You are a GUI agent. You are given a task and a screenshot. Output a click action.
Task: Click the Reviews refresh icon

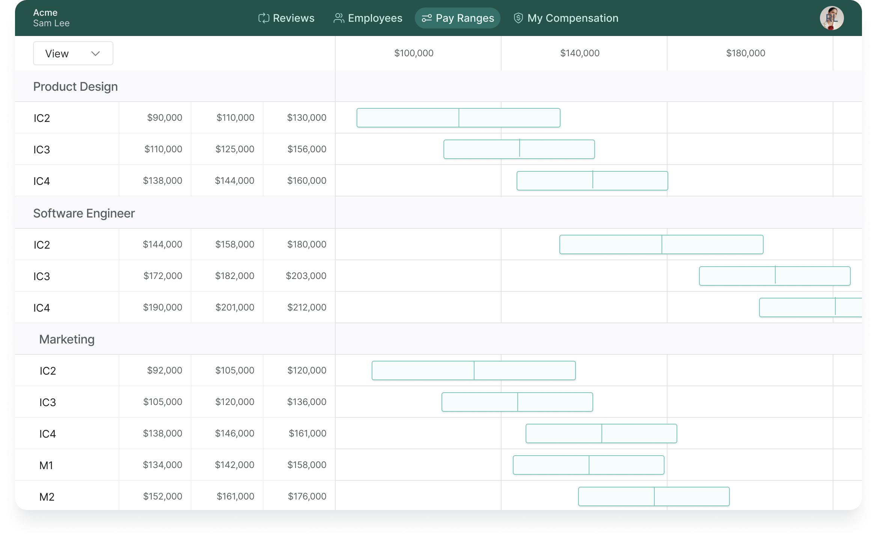[265, 18]
